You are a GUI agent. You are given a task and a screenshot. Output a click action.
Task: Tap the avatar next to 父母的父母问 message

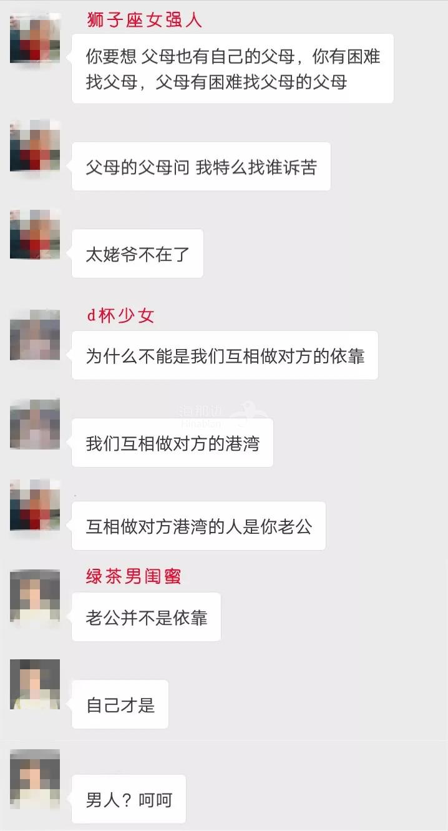pyautogui.click(x=35, y=147)
